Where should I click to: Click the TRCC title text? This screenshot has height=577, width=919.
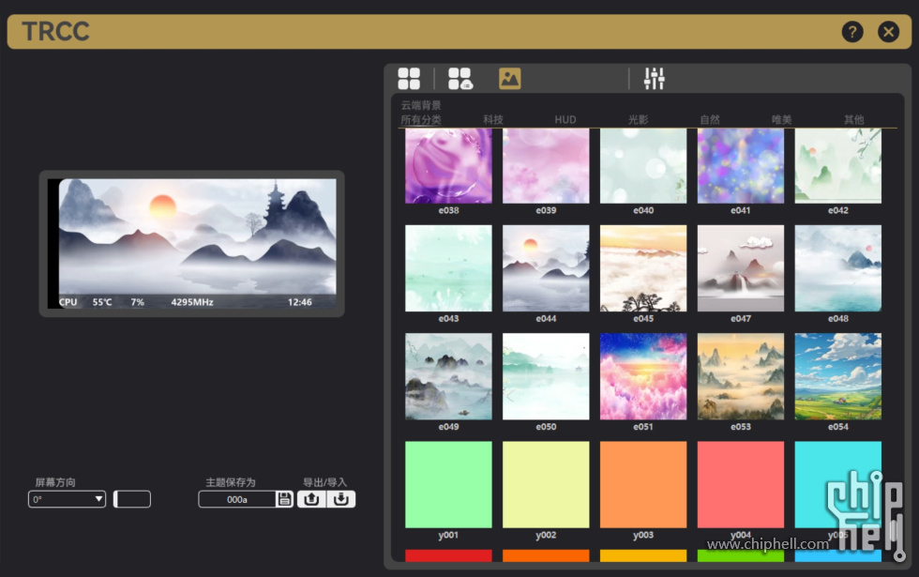click(55, 32)
